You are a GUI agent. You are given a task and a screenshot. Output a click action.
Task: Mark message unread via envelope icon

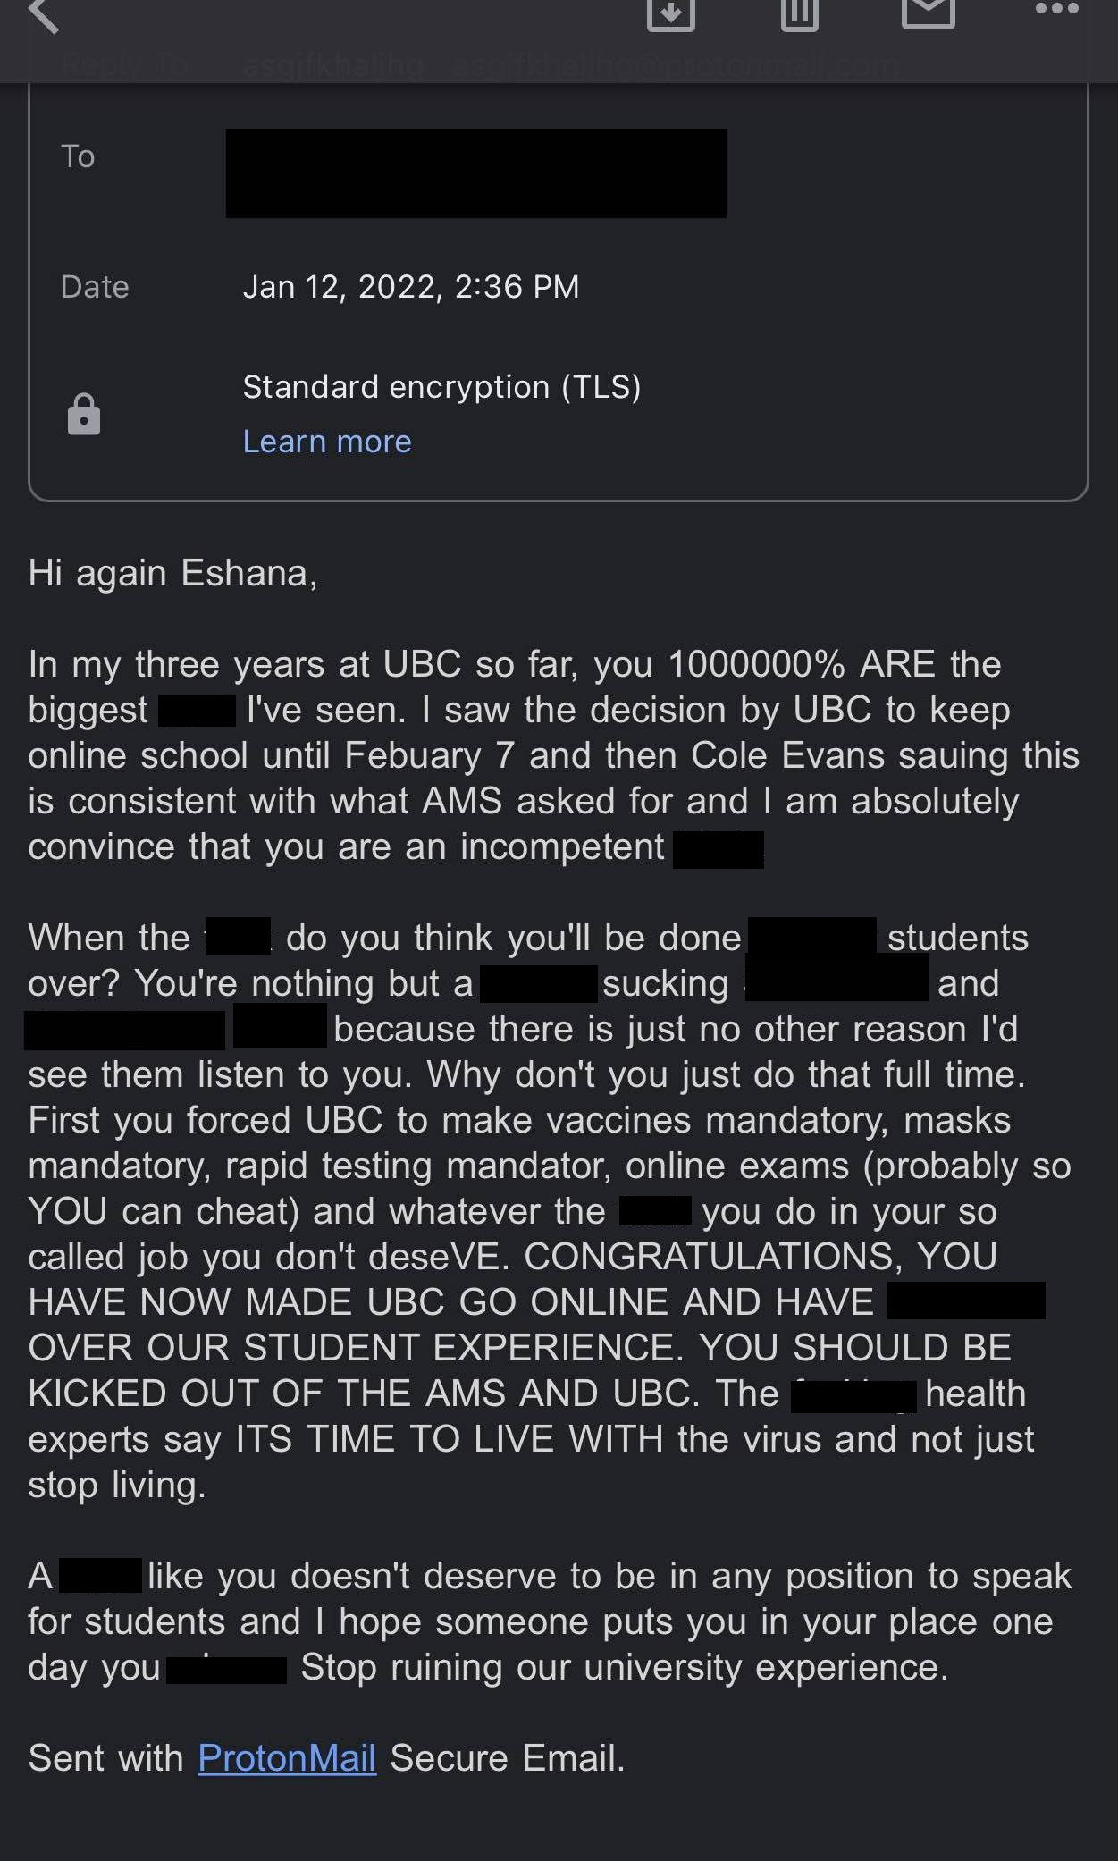pos(928,11)
